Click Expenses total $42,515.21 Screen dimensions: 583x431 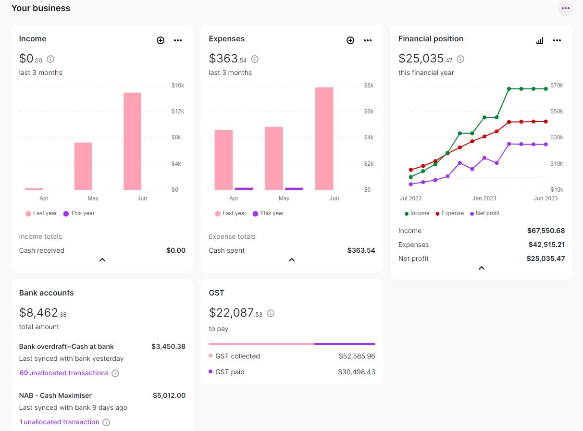tap(546, 245)
